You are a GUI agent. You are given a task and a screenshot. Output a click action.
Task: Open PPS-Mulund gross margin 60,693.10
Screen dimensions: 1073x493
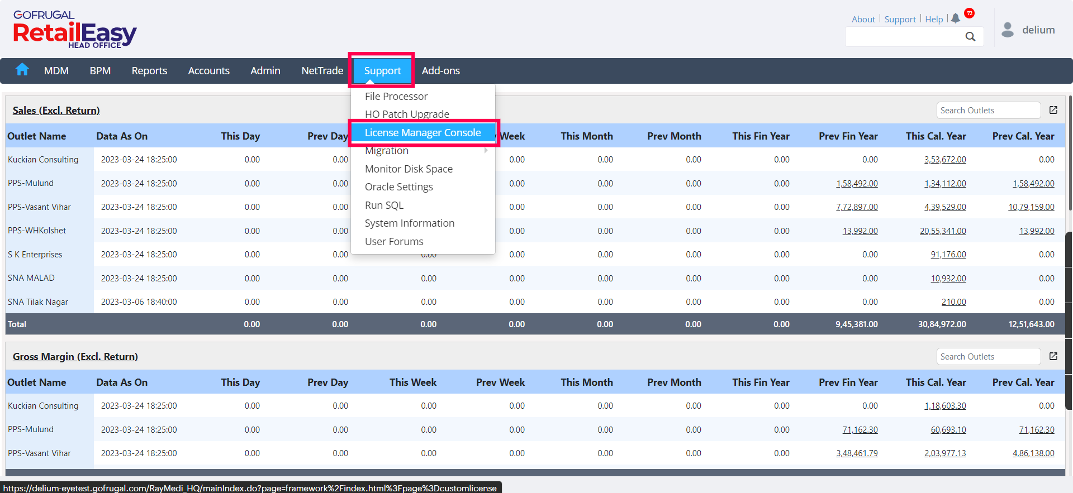pos(948,430)
